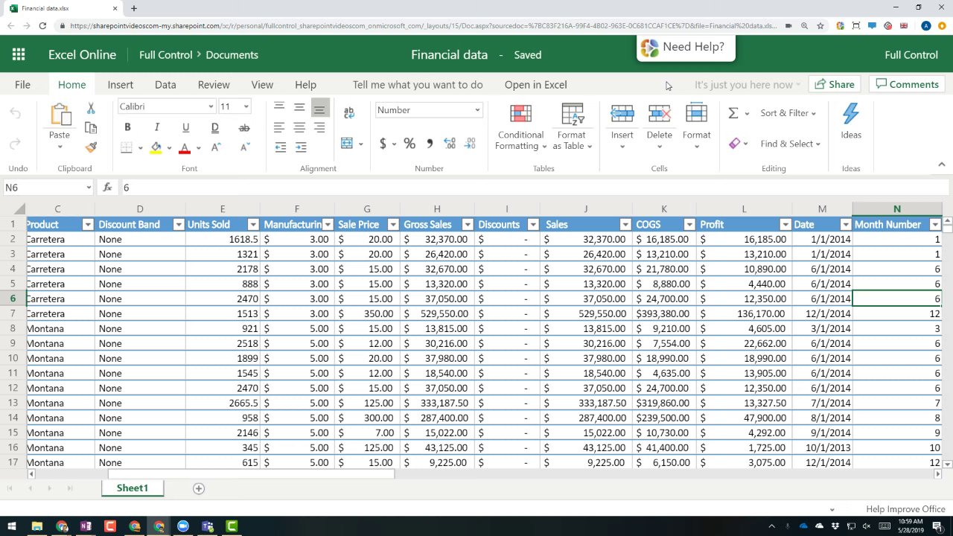Click the Cut scissors icon
The width and height of the screenshot is (953, 536).
91,109
